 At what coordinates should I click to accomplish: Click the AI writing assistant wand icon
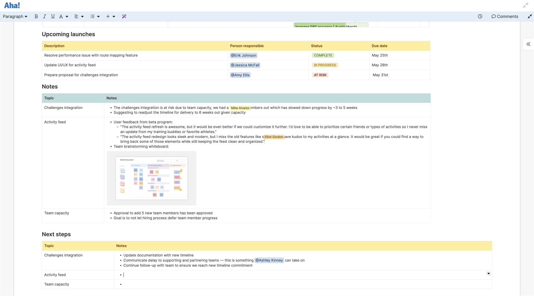click(x=124, y=16)
